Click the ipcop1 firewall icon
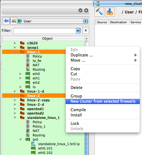The height and width of the screenshot is (155, 142). click(x=22, y=47)
